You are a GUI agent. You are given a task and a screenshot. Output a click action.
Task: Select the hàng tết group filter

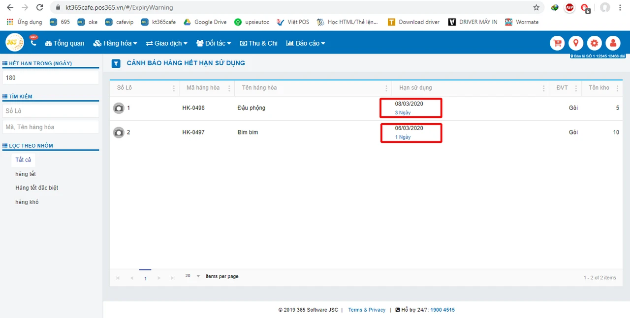pyautogui.click(x=26, y=174)
